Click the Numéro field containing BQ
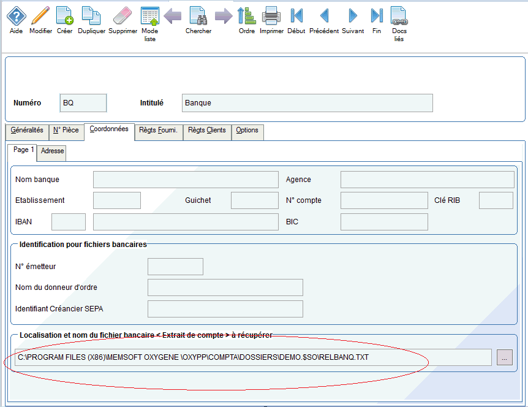The width and height of the screenshot is (528, 407). (83, 103)
